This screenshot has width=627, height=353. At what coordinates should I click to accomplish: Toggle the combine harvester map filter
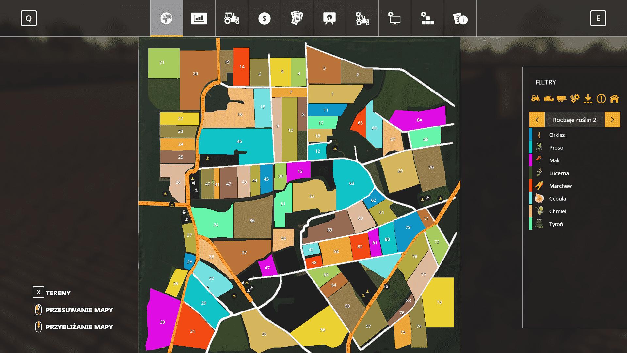point(549,98)
